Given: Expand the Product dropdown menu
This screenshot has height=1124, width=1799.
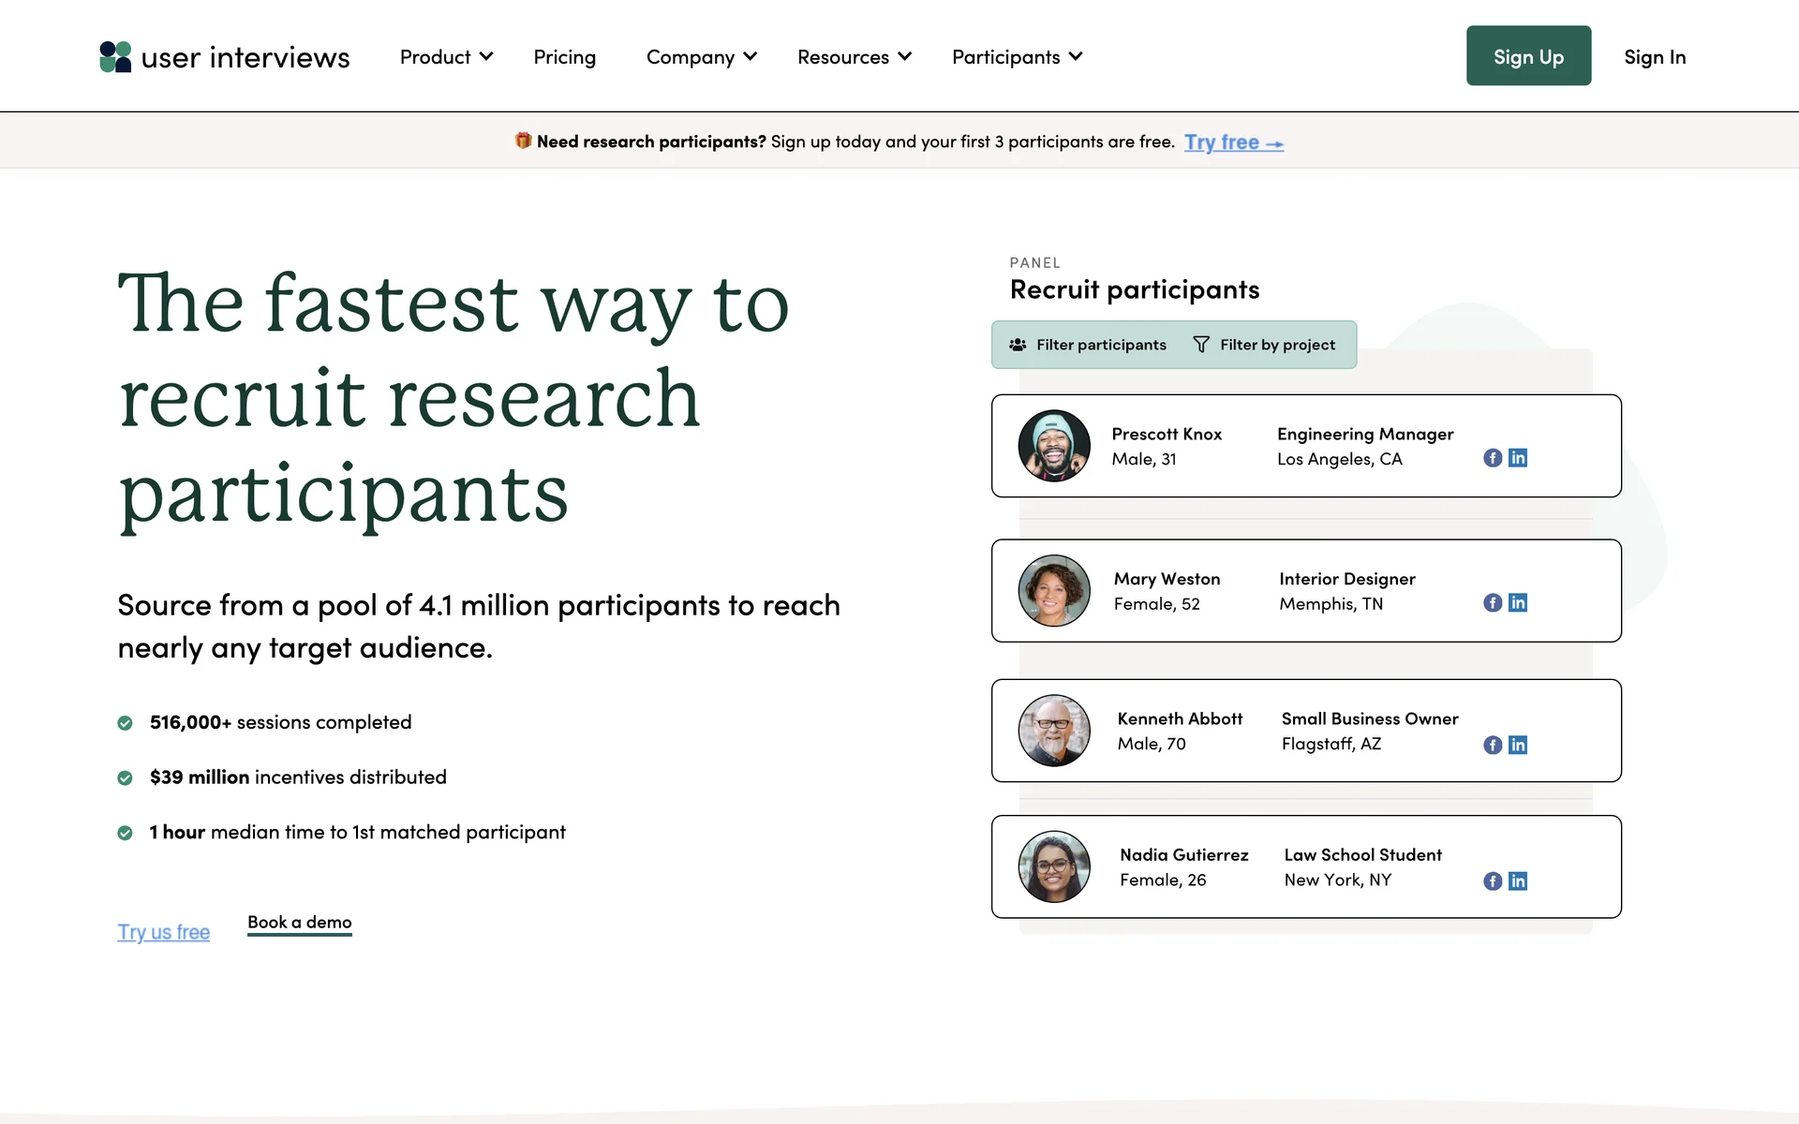Looking at the screenshot, I should point(446,57).
